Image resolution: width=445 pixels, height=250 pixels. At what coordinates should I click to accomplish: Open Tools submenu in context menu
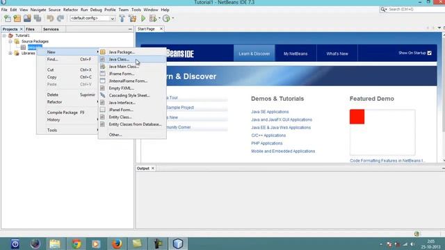67,131
